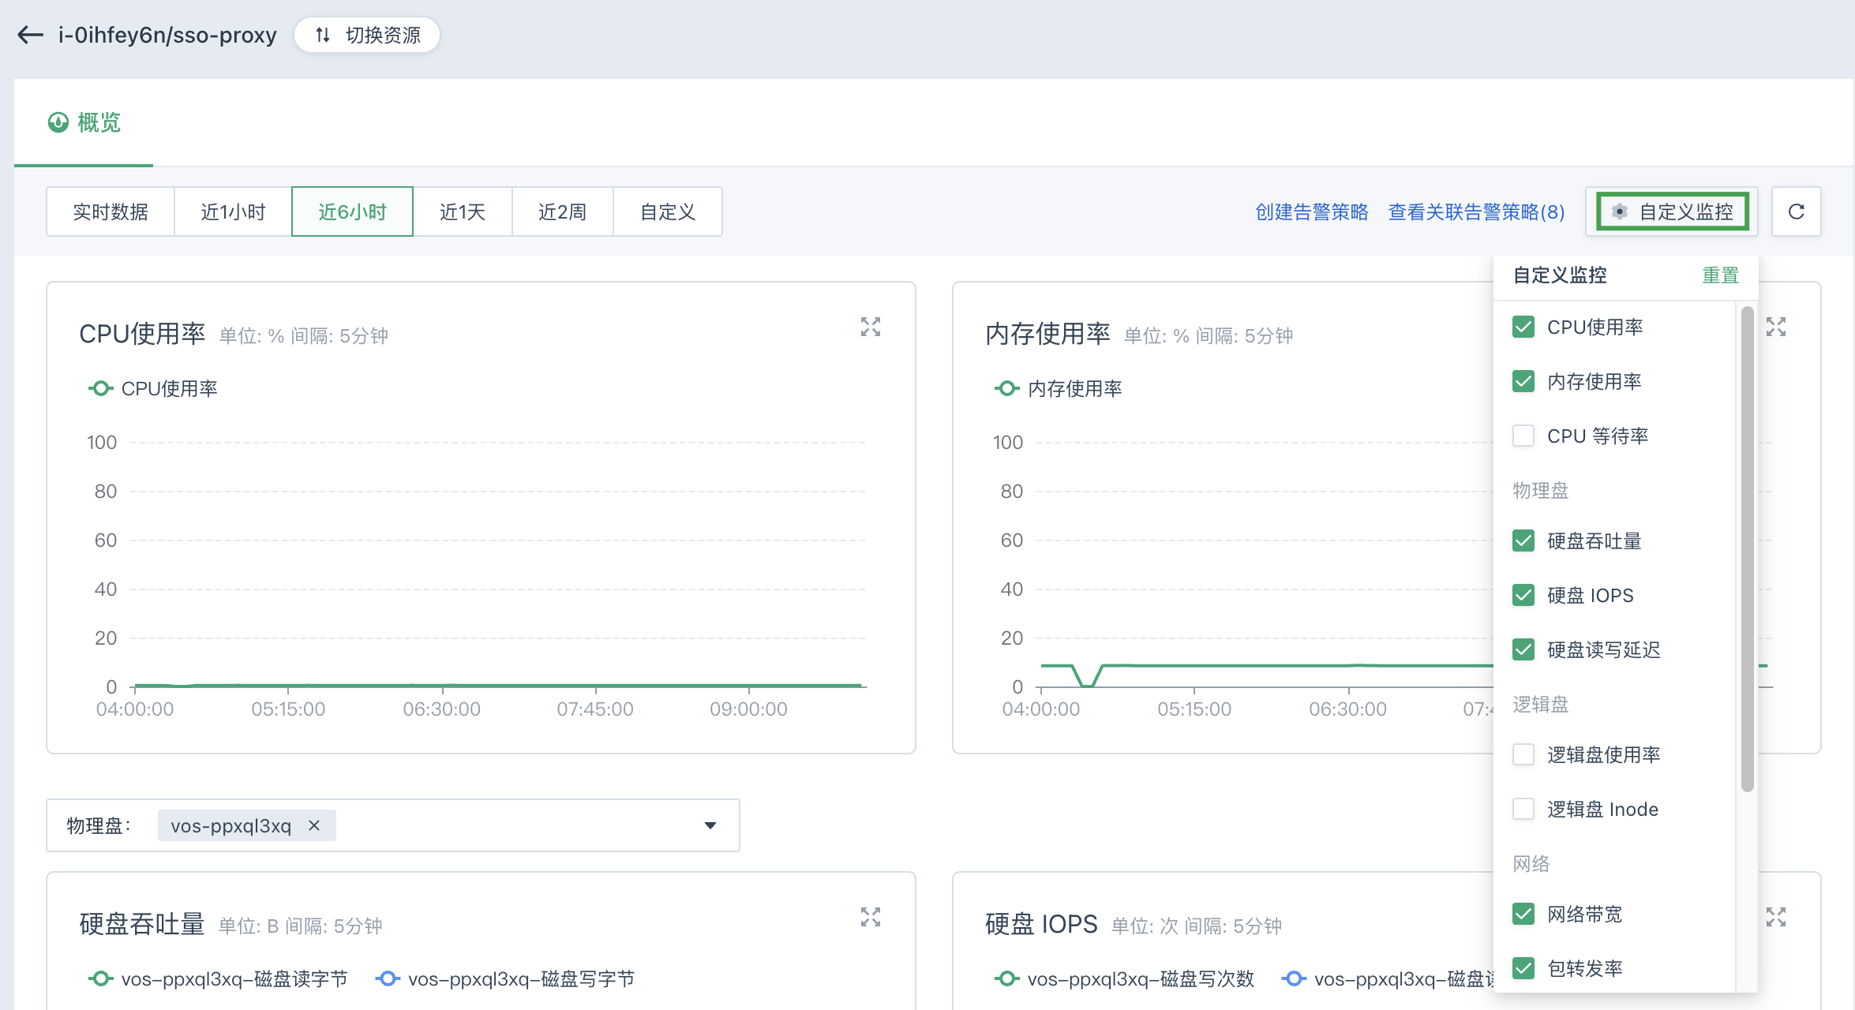Expand the 硬盘吞吐量 chart to fullscreen
Image resolution: width=1855 pixels, height=1010 pixels.
pos(871,917)
